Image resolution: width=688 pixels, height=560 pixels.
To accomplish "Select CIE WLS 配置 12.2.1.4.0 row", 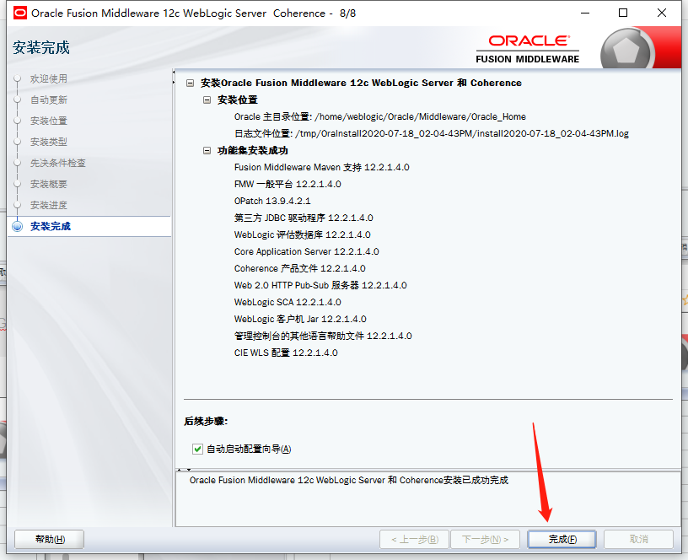I will [286, 353].
